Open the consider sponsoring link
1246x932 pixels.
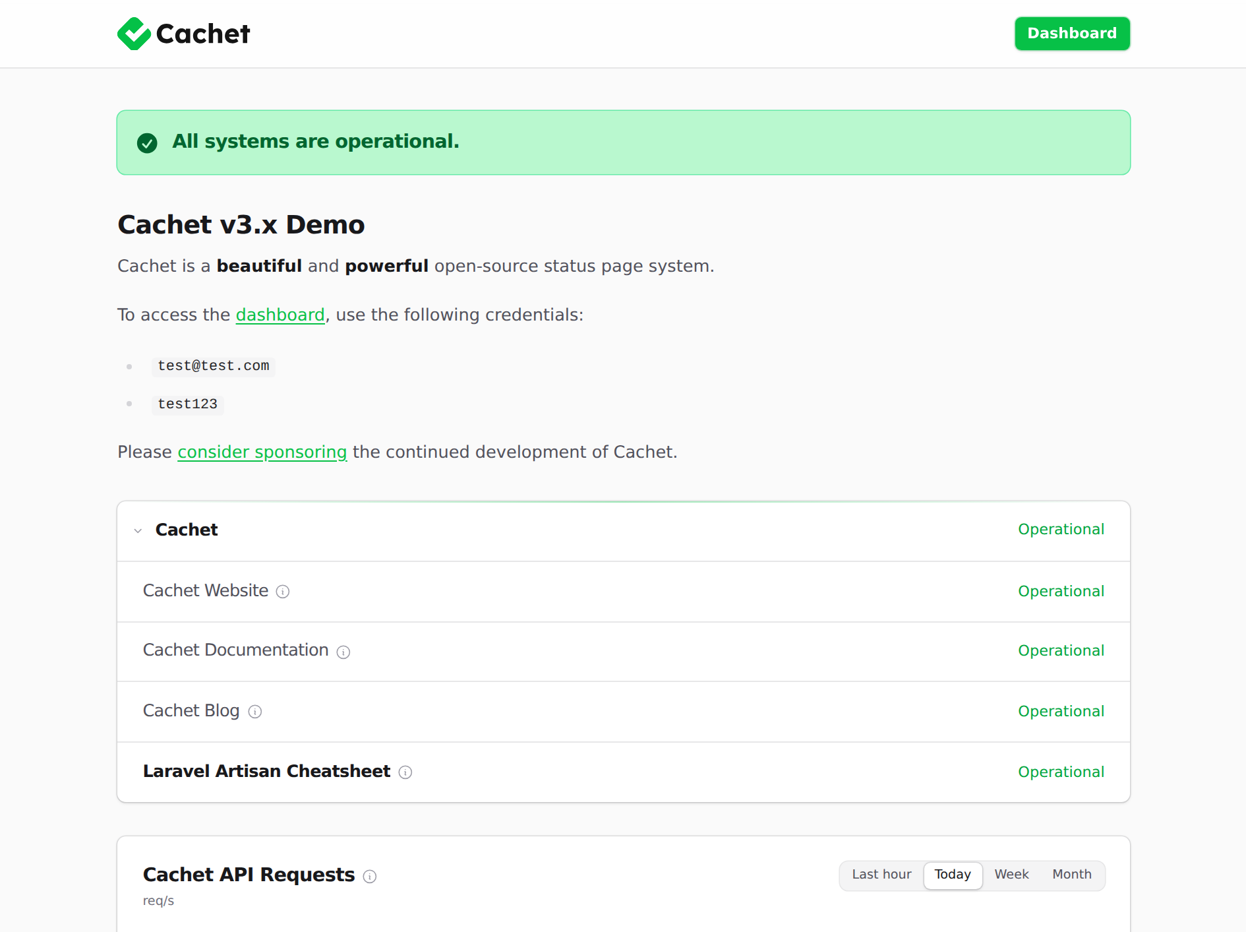click(x=262, y=452)
